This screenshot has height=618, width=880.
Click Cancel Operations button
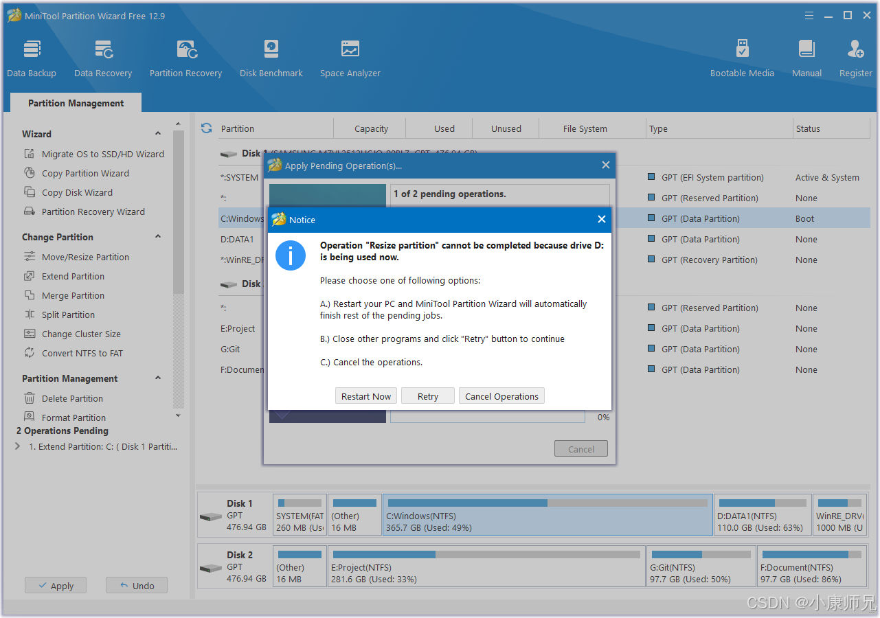tap(501, 396)
